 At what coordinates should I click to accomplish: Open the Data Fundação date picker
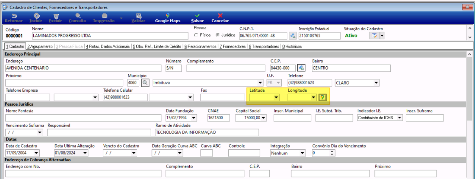point(194,118)
